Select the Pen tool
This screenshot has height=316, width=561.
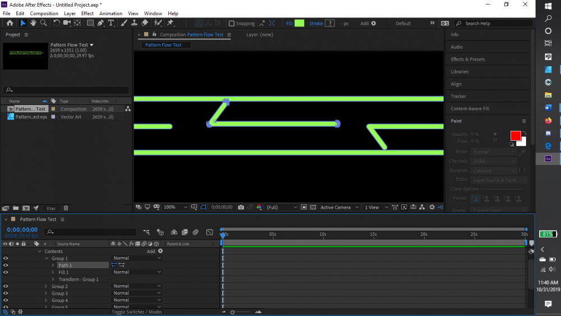100,23
